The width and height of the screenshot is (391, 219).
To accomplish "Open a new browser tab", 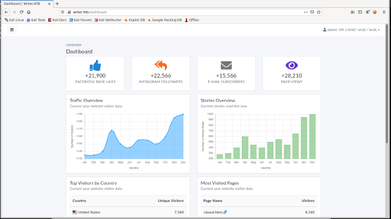I will coord(57,3).
